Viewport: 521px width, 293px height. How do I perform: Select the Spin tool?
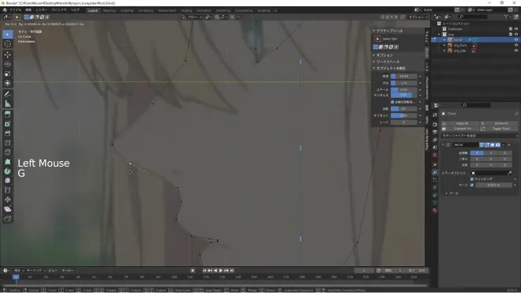coord(8,171)
